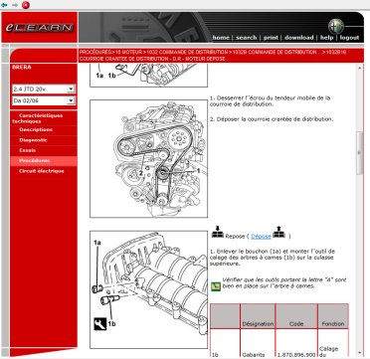This screenshot has height=359, width=370.
Task: Click the Alfa Romeo emblem icon
Action: (336, 26)
